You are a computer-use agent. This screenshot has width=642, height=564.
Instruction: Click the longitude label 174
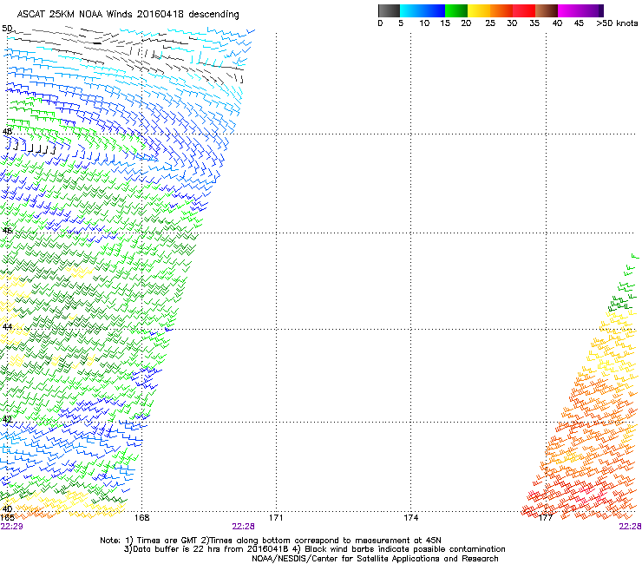(410, 518)
